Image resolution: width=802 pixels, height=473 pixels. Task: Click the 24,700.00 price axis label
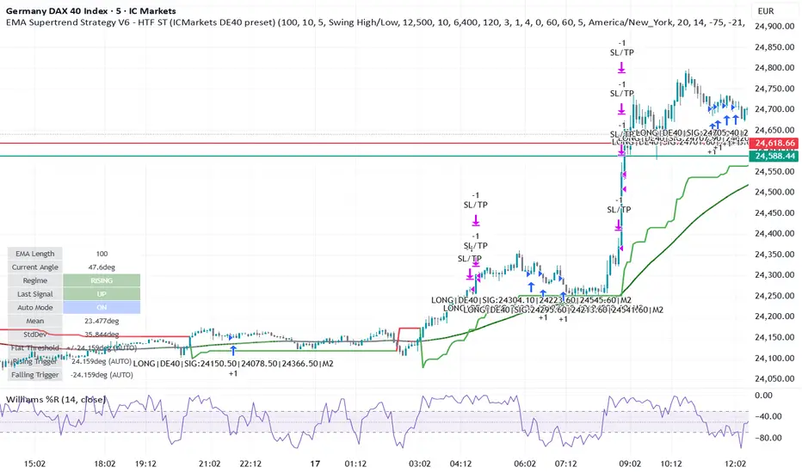pos(774,109)
